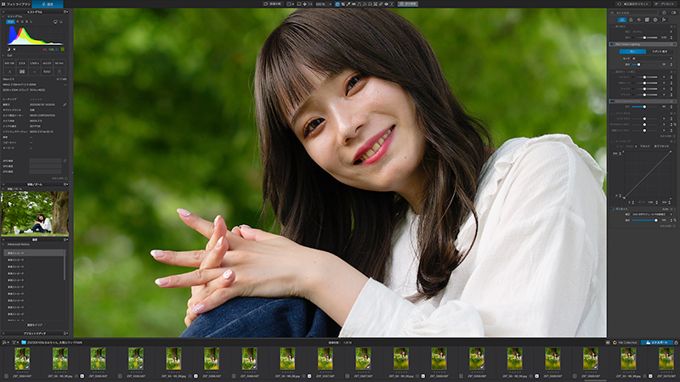Select Uniform mode in Smart Lighting
Image resolution: width=680 pixels, height=382 pixels.
[632, 52]
